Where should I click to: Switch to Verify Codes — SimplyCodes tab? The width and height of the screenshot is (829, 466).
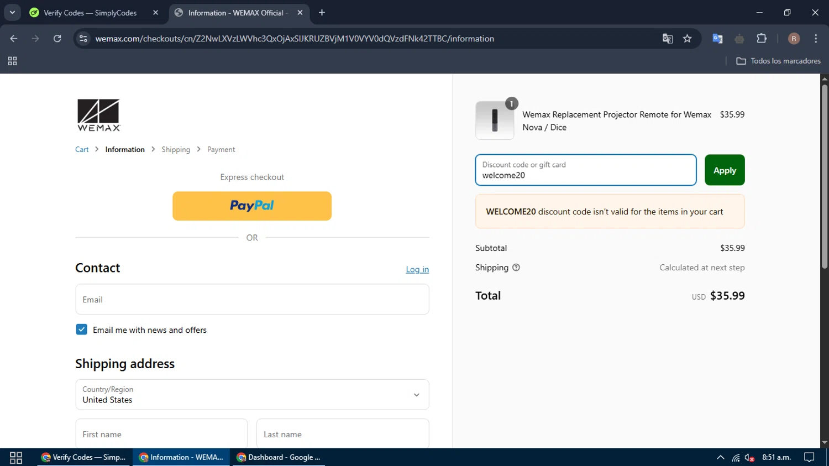tap(90, 13)
